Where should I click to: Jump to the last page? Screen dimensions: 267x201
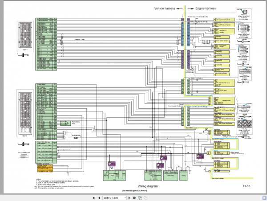(134, 198)
